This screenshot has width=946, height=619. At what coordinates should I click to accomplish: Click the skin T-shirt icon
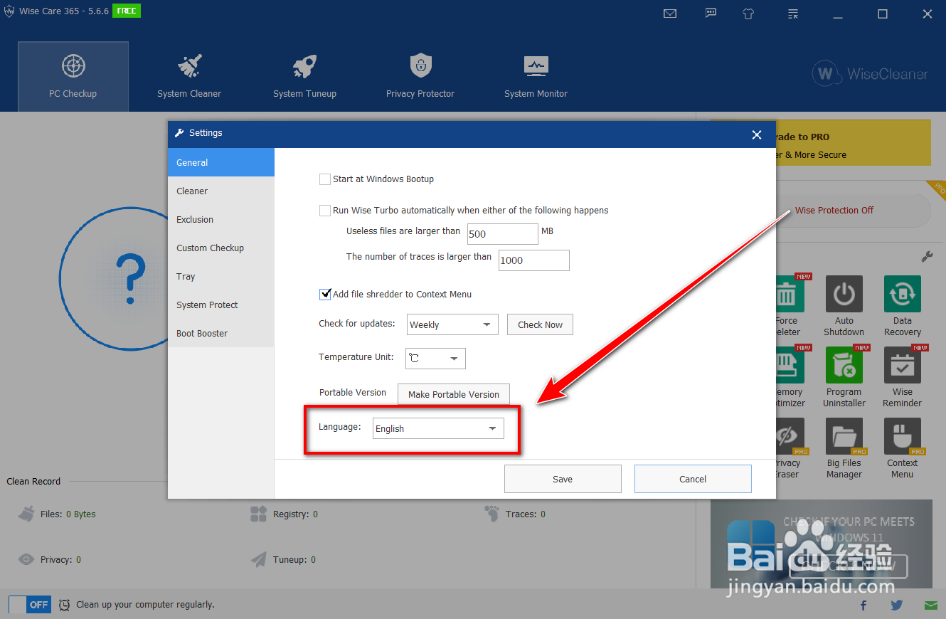(x=748, y=14)
